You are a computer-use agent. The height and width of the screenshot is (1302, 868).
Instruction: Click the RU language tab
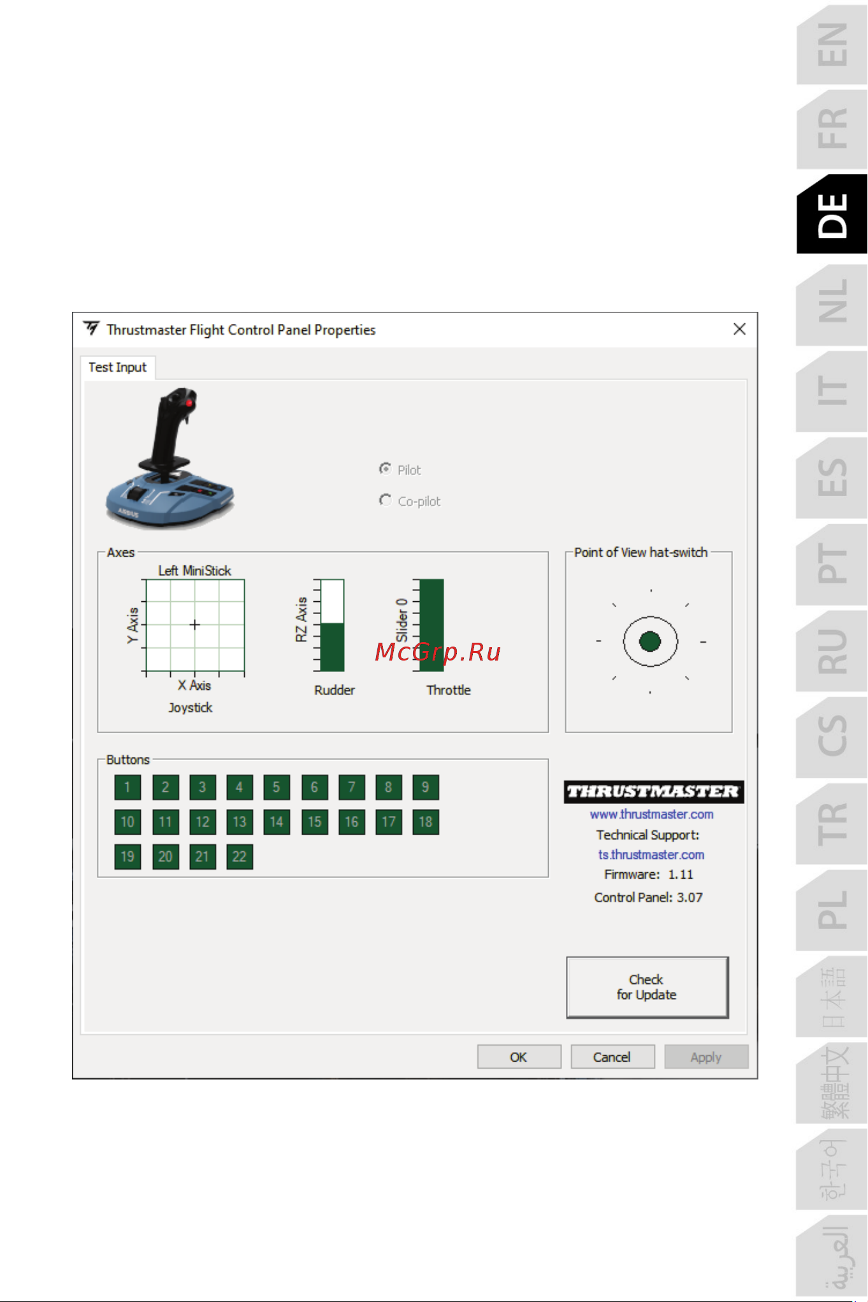click(832, 650)
